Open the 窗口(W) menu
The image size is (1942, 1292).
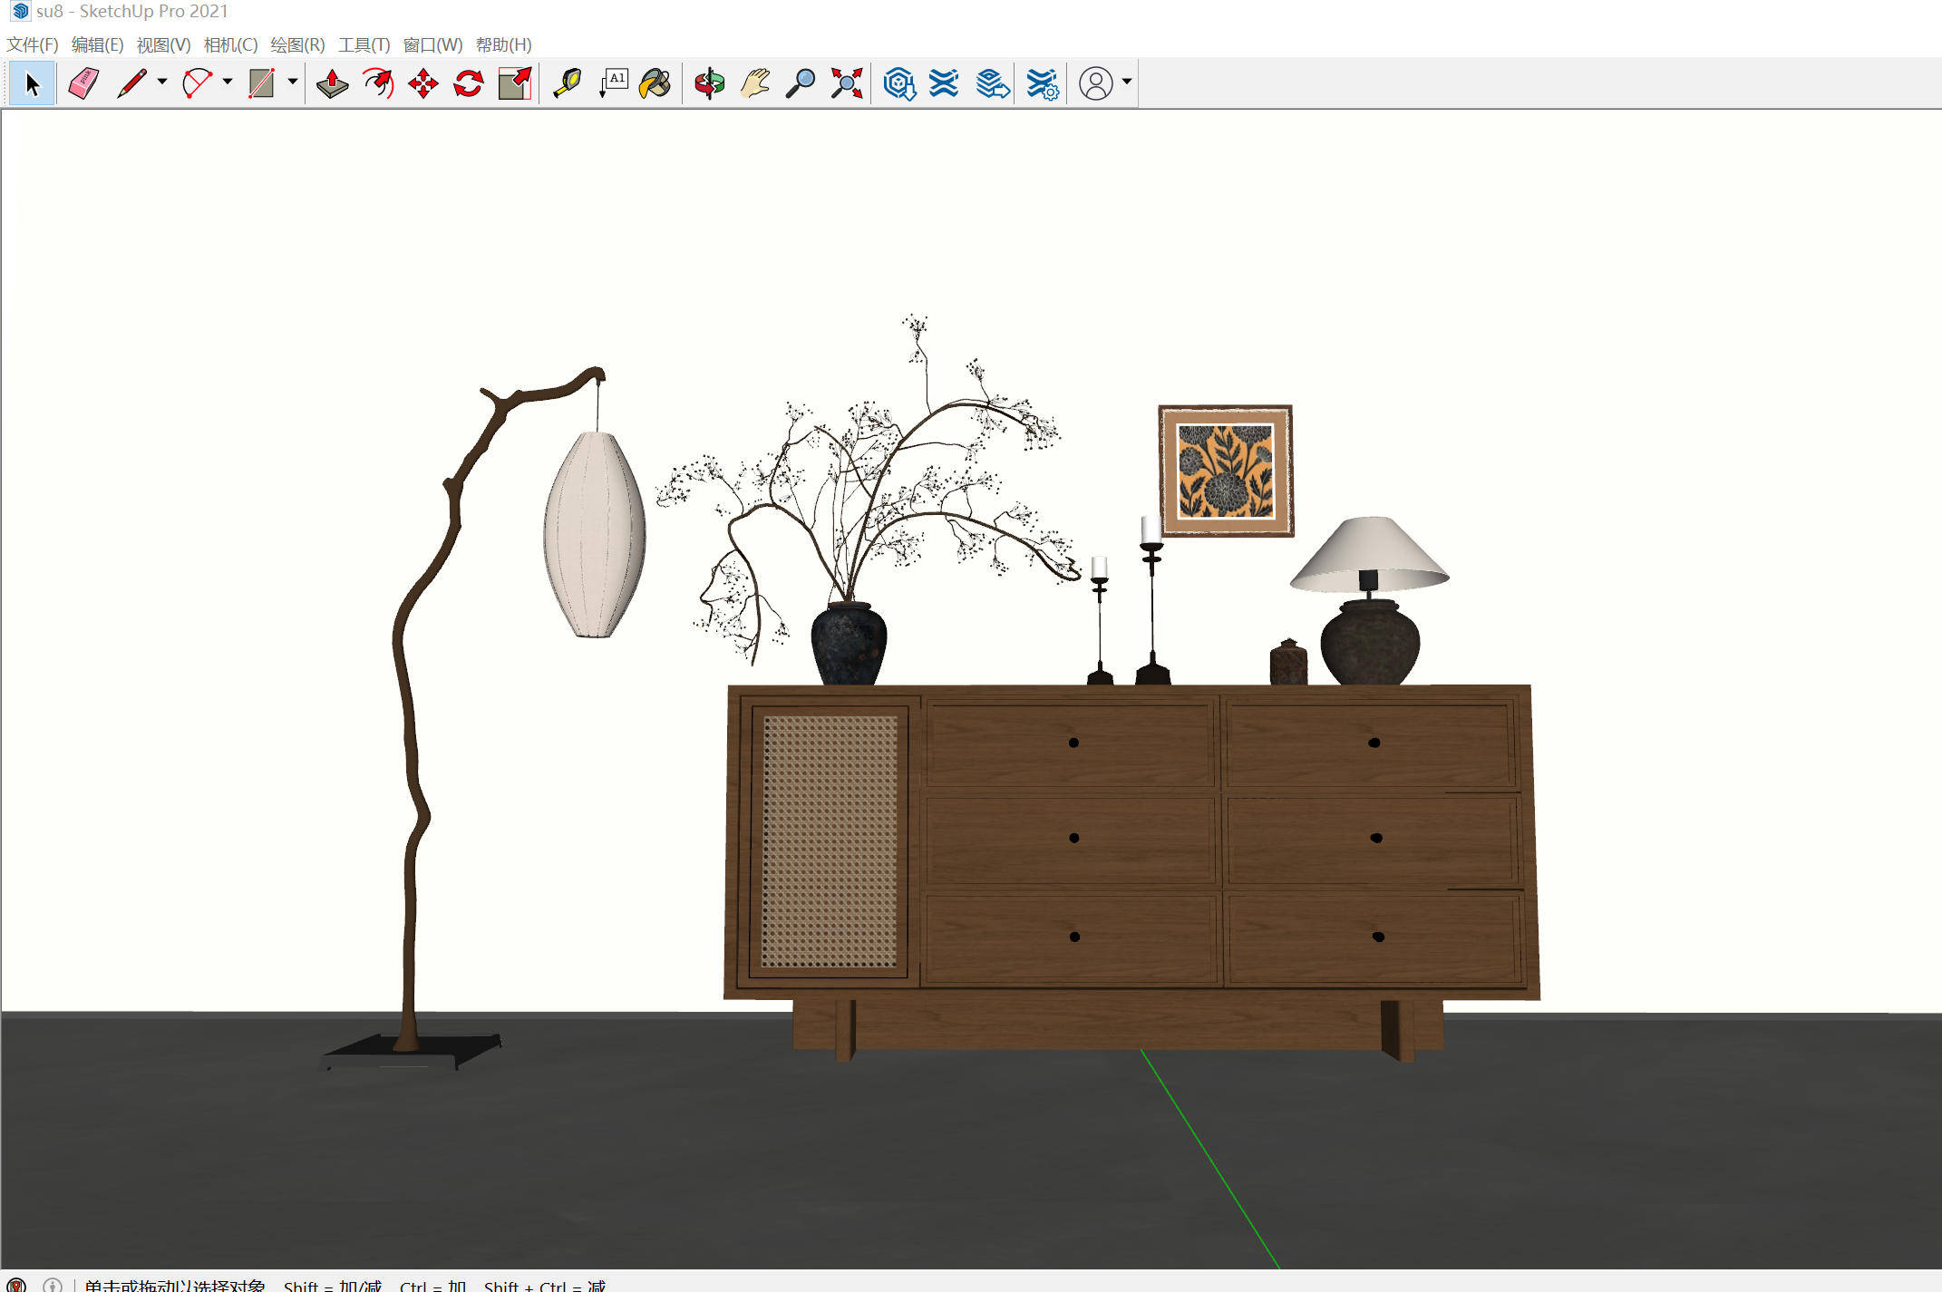432,44
